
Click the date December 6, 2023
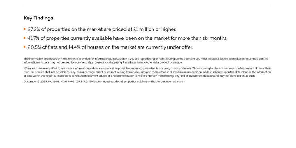[35, 82]
